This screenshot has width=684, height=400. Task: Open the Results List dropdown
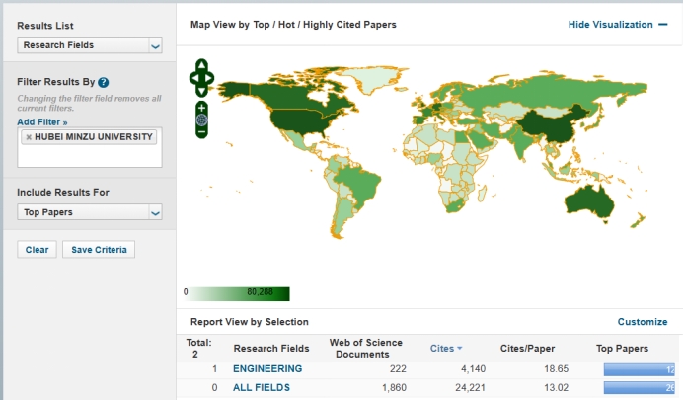[90, 44]
